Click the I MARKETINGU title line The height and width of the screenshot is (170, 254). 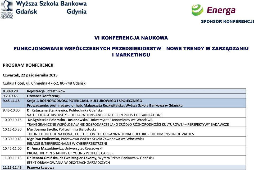(131, 55)
